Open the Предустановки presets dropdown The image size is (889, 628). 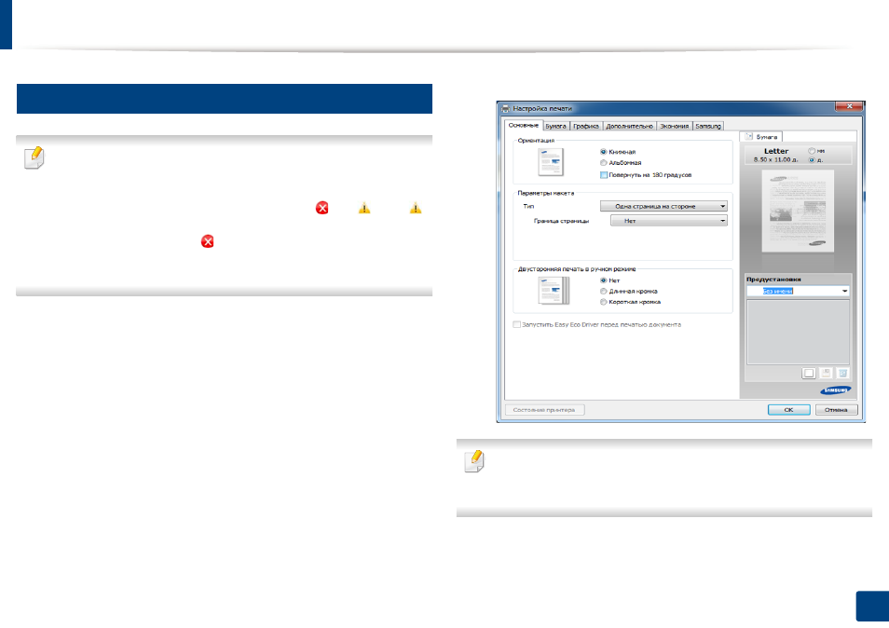click(x=798, y=292)
